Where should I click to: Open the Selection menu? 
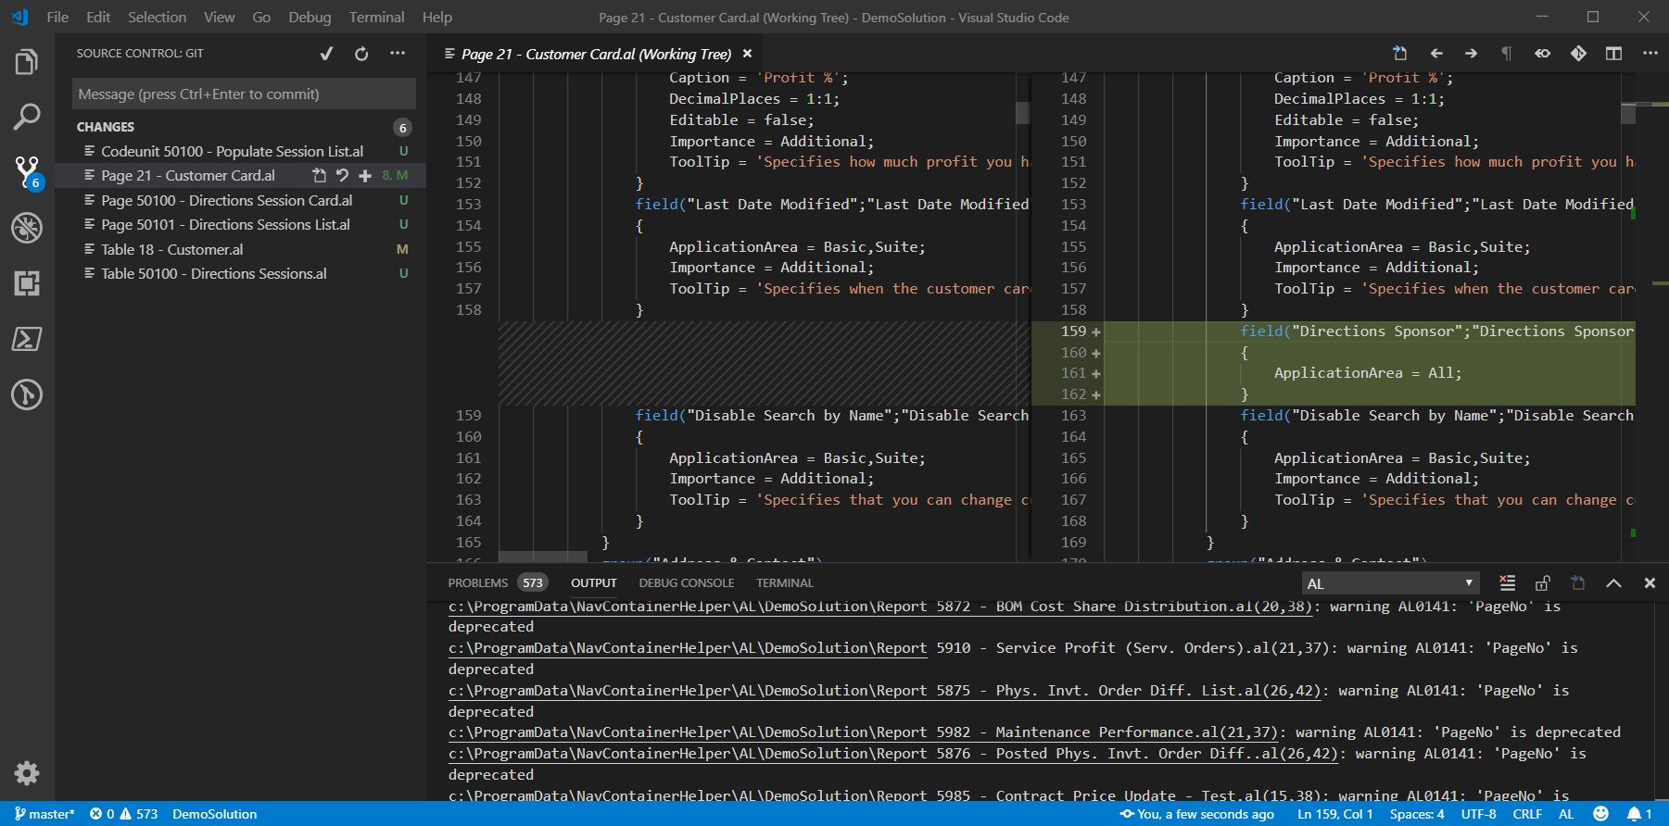coord(157,17)
